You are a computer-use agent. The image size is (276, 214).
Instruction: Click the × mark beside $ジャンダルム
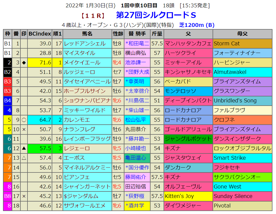coord(24,196)
